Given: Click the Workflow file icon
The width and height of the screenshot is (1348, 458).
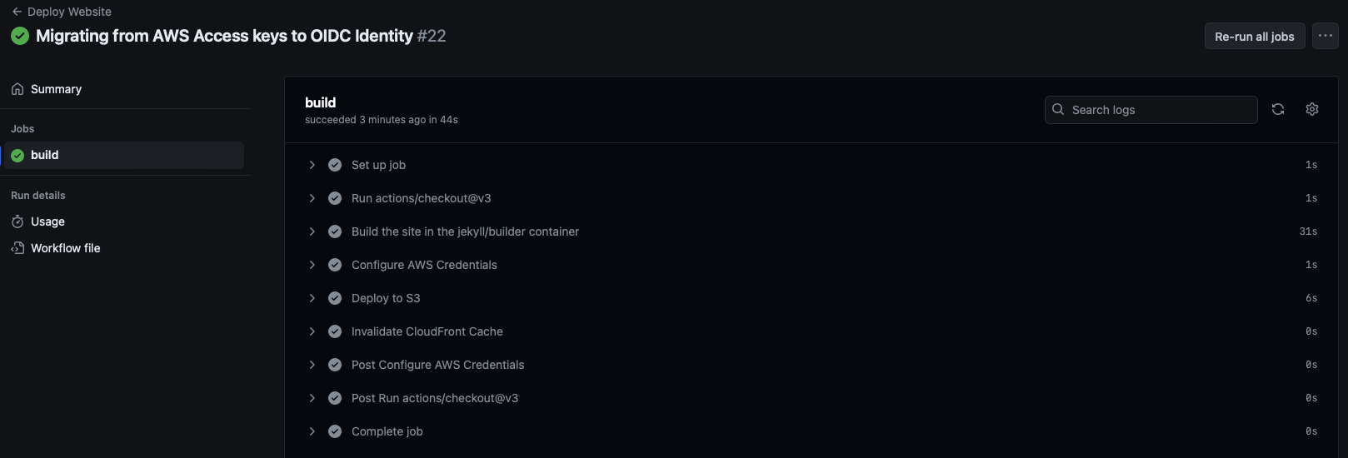Looking at the screenshot, I should click(17, 248).
